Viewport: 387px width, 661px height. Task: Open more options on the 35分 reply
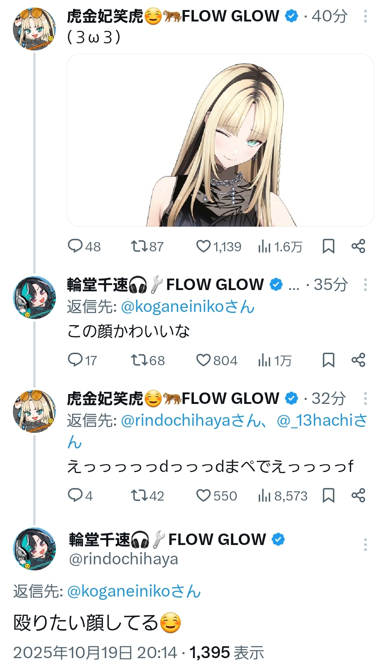(x=365, y=285)
